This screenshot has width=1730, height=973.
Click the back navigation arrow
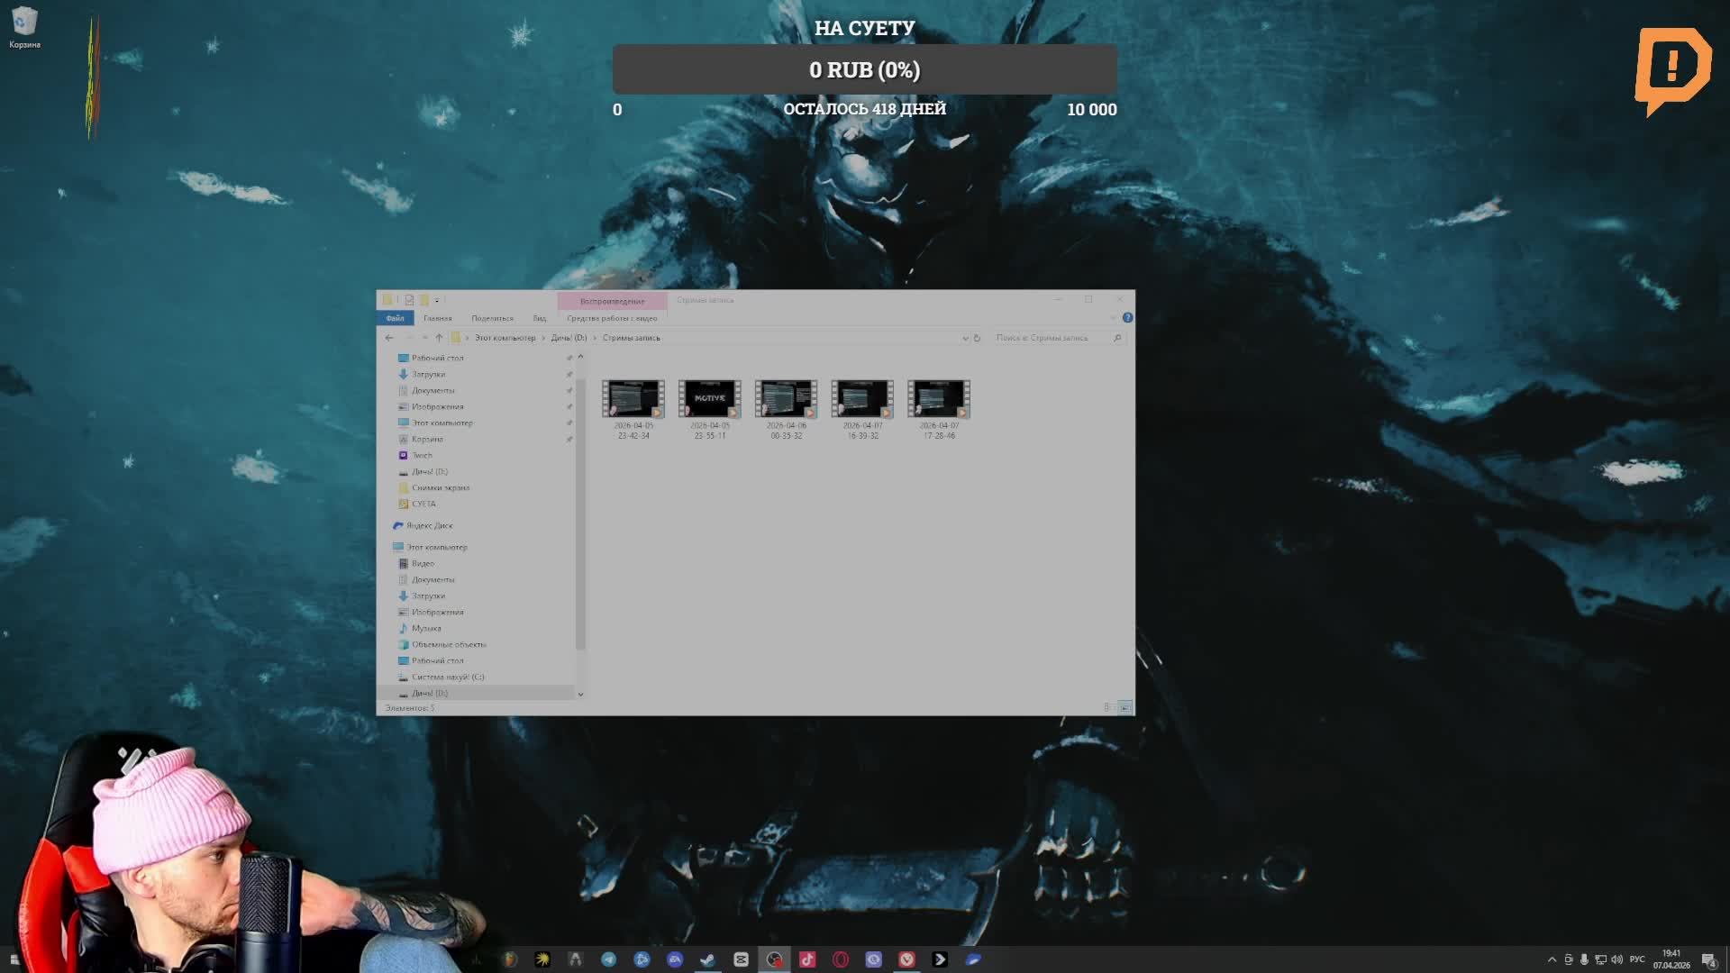[x=389, y=338]
